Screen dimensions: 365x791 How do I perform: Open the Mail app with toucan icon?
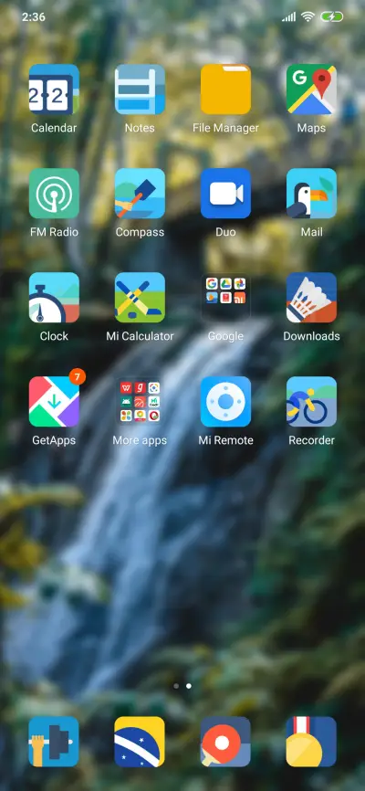point(311,194)
